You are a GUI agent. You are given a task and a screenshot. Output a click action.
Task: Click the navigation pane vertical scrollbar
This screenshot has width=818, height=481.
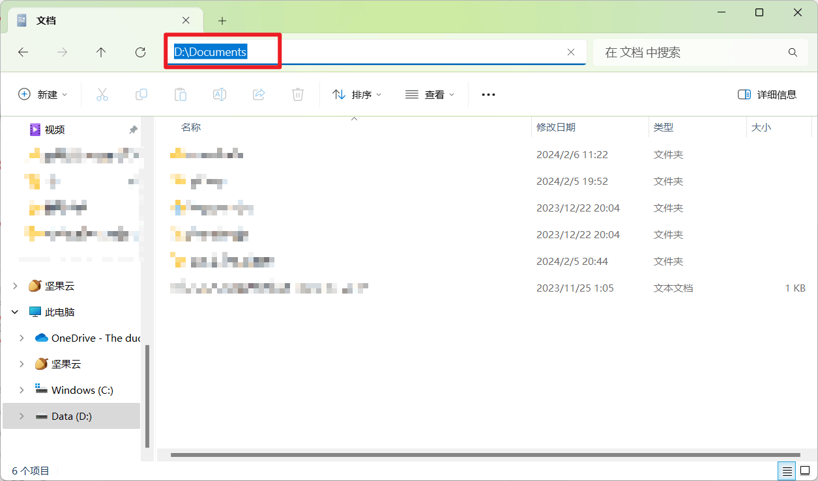click(148, 396)
